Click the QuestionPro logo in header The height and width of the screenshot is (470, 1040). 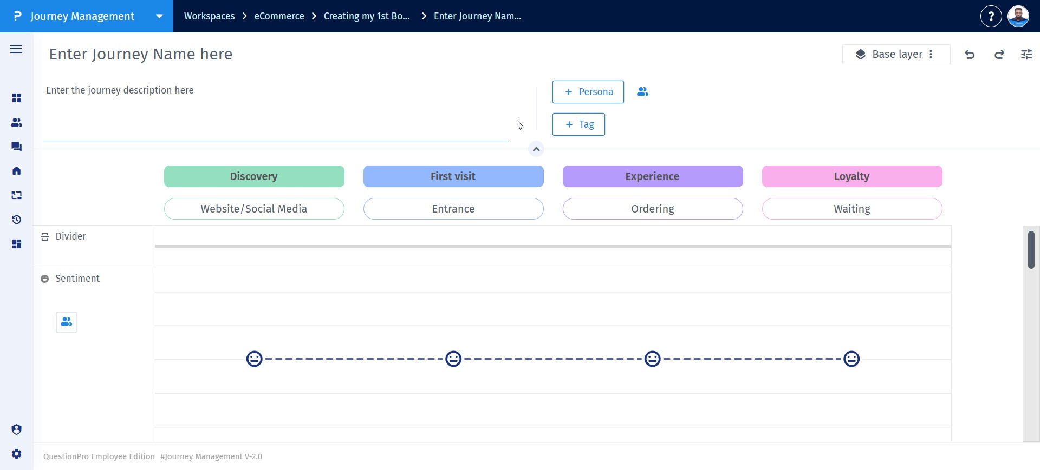tap(17, 16)
